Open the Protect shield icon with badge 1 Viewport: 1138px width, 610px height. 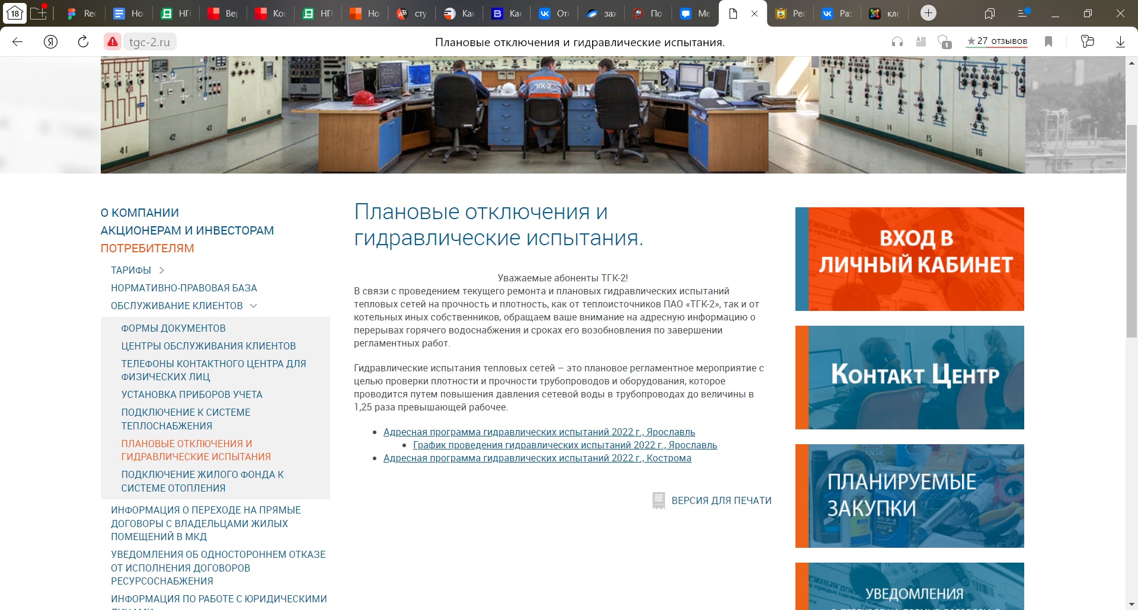[945, 41]
